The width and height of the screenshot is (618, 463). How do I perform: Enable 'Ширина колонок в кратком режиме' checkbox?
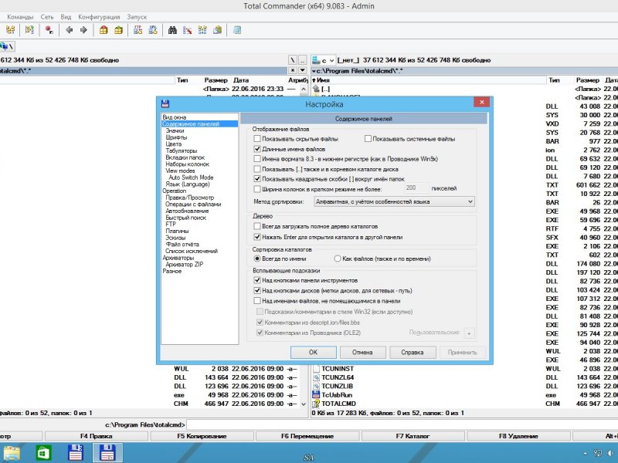(257, 189)
